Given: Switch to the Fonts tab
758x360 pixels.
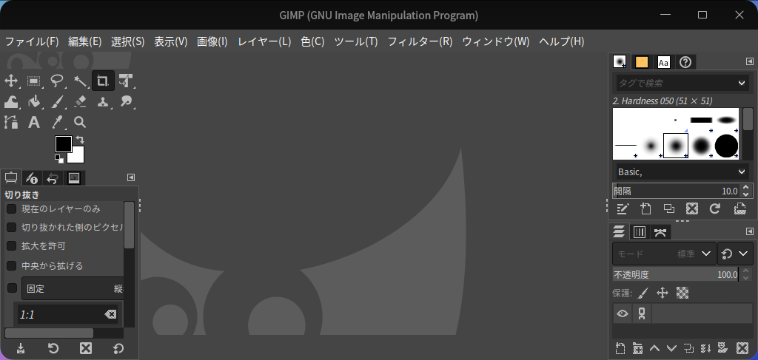Looking at the screenshot, I should tap(664, 62).
